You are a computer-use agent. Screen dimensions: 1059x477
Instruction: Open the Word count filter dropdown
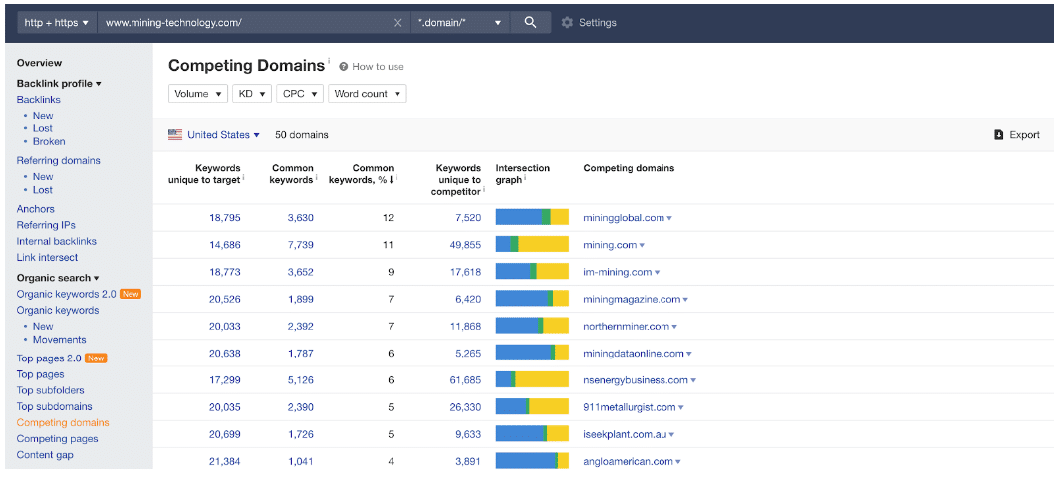pyautogui.click(x=368, y=93)
